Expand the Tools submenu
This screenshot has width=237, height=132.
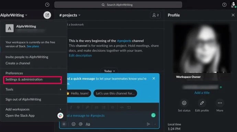click(x=33, y=89)
